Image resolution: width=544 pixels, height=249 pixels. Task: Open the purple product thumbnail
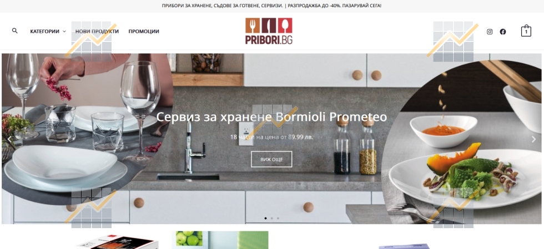tap(404, 246)
